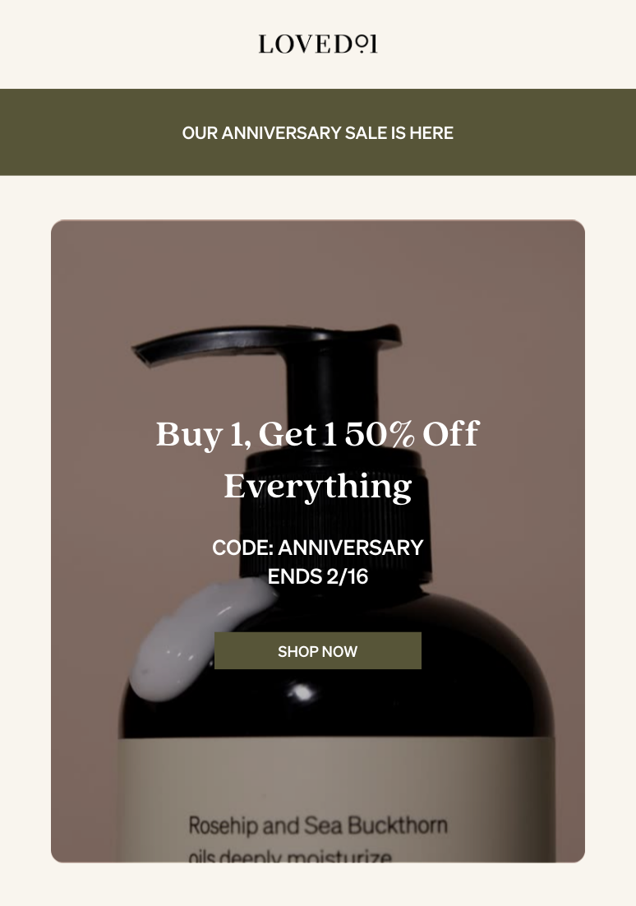Click the ENDS 2/16 expiry text
The image size is (636, 906).
318,576
